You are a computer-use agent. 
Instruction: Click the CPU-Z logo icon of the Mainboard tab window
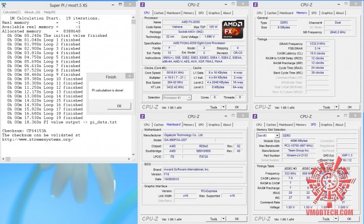tap(143, 116)
